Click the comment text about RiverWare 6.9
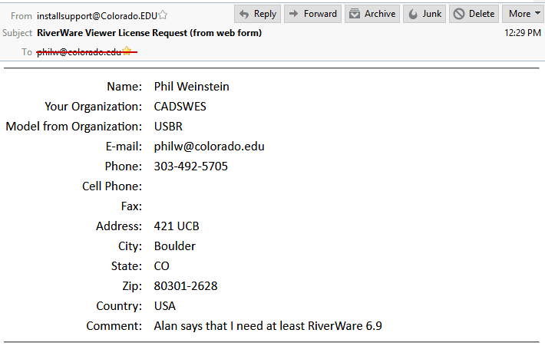545x356 pixels. click(x=268, y=326)
